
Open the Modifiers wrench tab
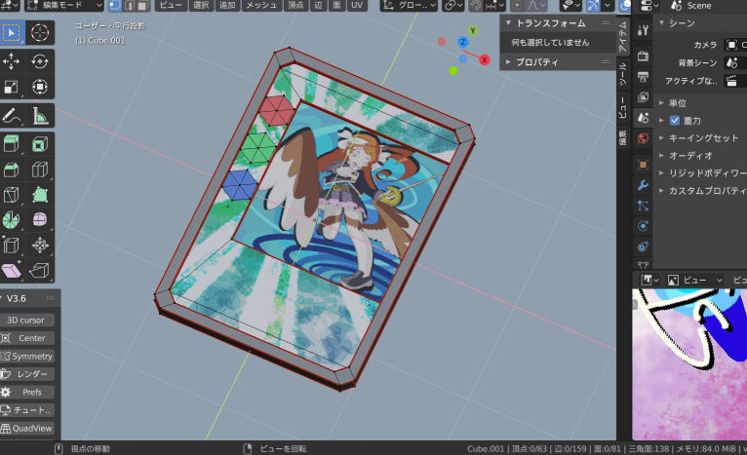pos(643,185)
